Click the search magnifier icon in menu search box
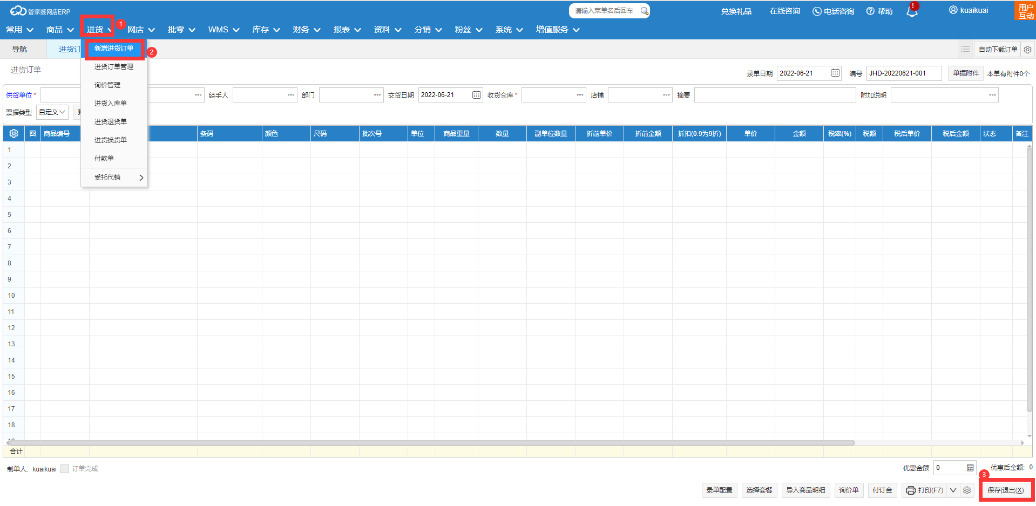 pos(644,11)
